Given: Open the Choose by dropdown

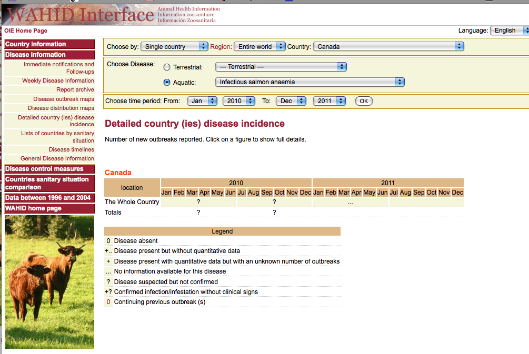Looking at the screenshot, I should coord(175,47).
